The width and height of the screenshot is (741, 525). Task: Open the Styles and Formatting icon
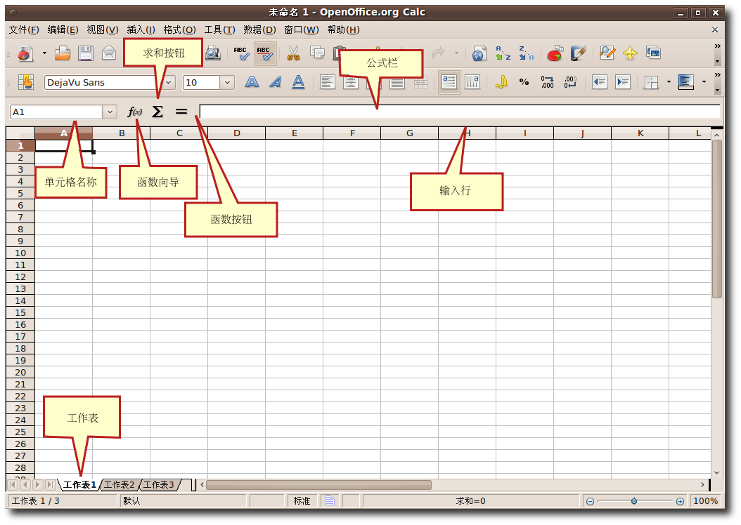26,82
